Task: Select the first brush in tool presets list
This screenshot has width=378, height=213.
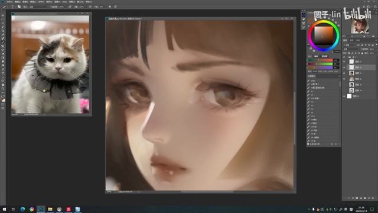Action: pos(323,80)
